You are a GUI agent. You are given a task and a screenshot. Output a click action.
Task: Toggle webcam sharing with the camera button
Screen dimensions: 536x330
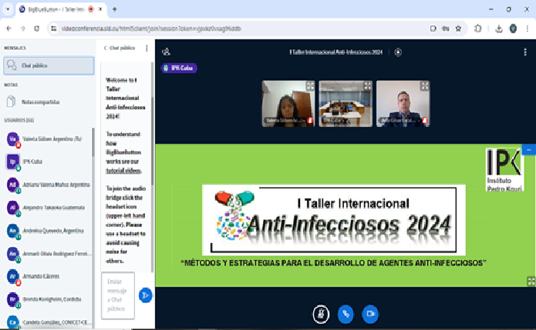(370, 313)
